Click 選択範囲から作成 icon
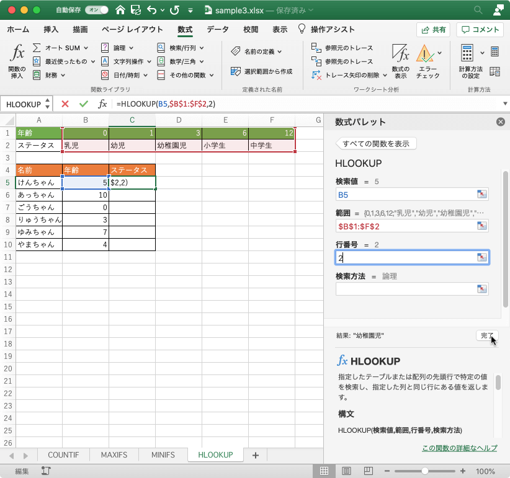This screenshot has height=478, width=510. click(236, 71)
